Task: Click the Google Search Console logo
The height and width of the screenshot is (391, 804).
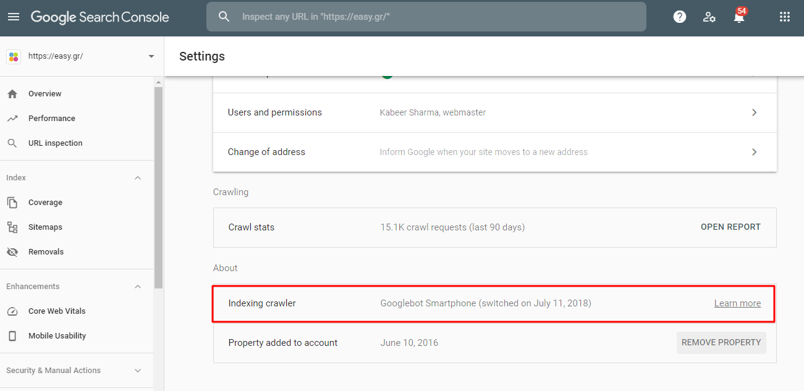Action: pos(100,17)
